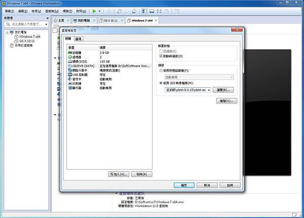This screenshot has height=218, width=304.
Task: Close the OS X 10.11 tab
Action: [122, 20]
